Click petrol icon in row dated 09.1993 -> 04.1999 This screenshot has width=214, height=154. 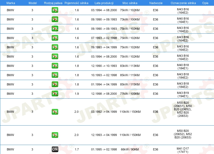pos(55,47)
